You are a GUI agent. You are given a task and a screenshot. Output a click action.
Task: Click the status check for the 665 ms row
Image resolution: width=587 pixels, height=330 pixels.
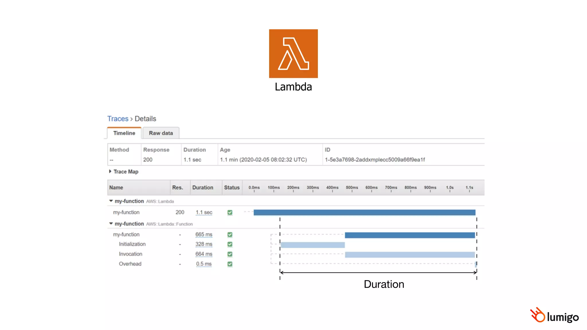(230, 235)
